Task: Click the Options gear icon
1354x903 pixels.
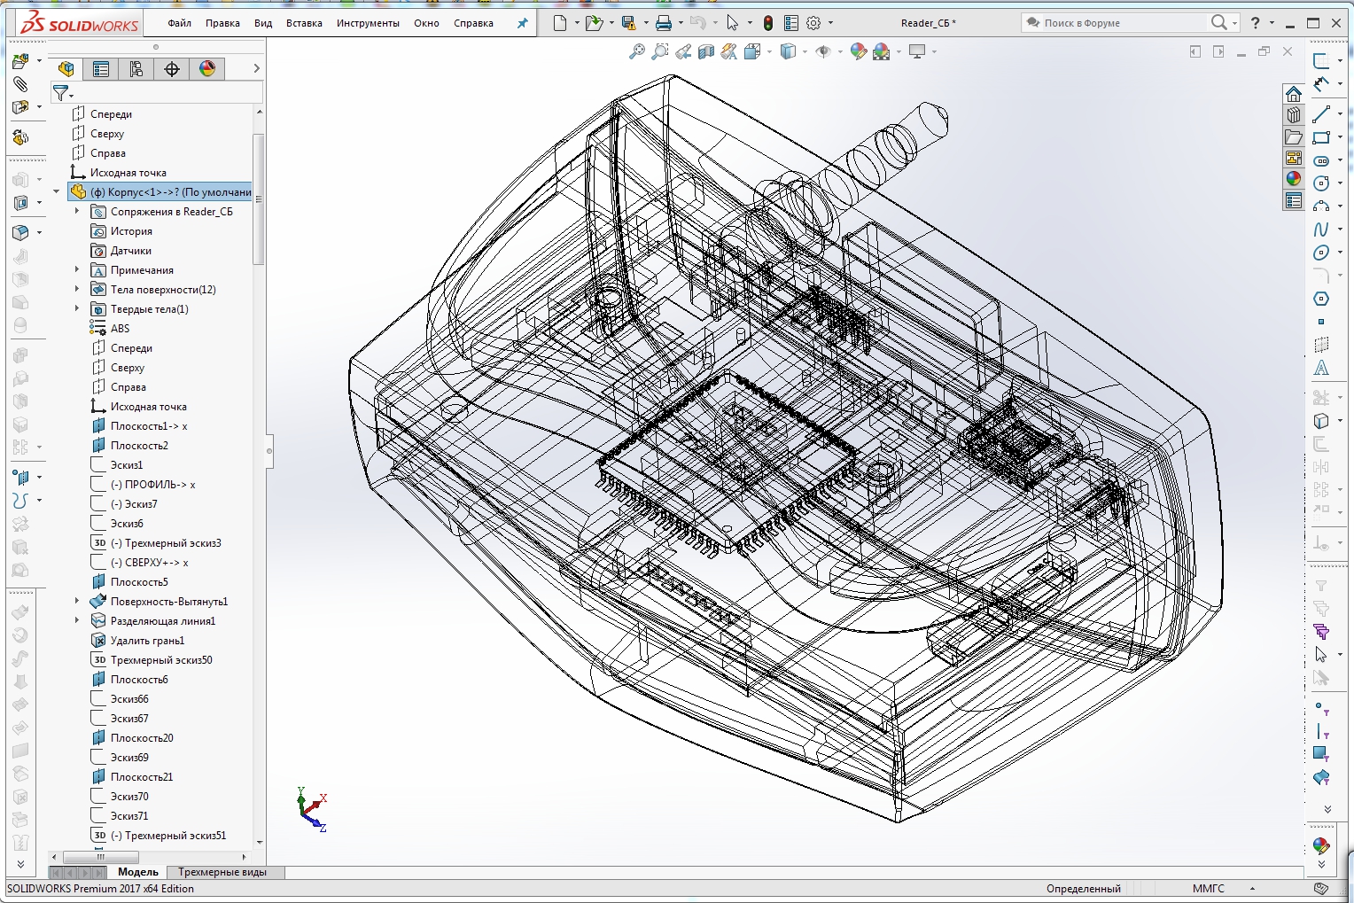Action: [813, 23]
